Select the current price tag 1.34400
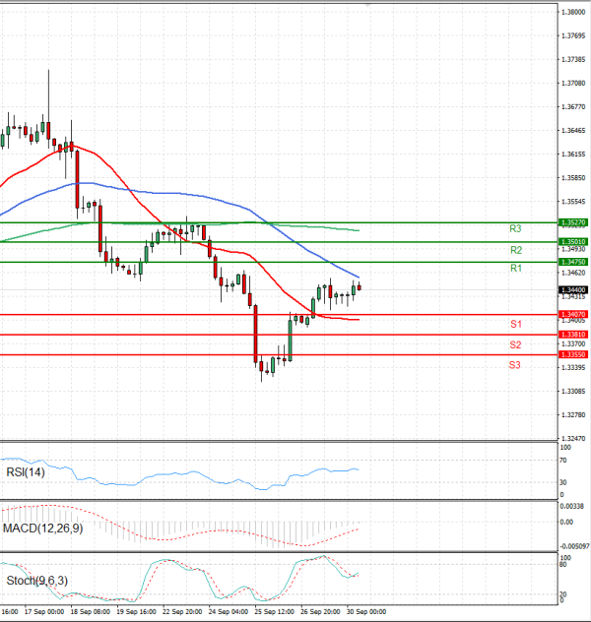 573,289
